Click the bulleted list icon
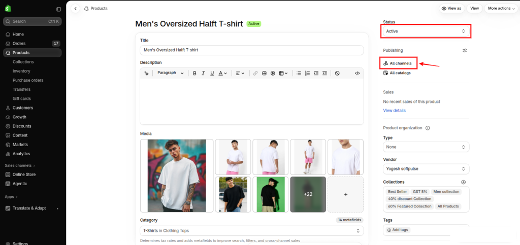The height and width of the screenshot is (245, 520). tap(299, 73)
